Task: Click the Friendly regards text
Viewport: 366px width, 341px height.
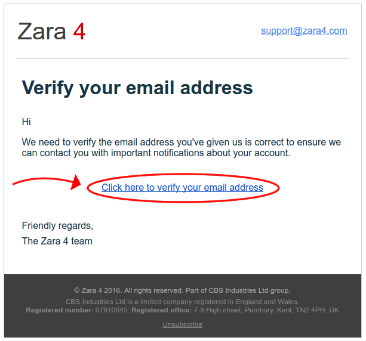Action: click(x=57, y=225)
